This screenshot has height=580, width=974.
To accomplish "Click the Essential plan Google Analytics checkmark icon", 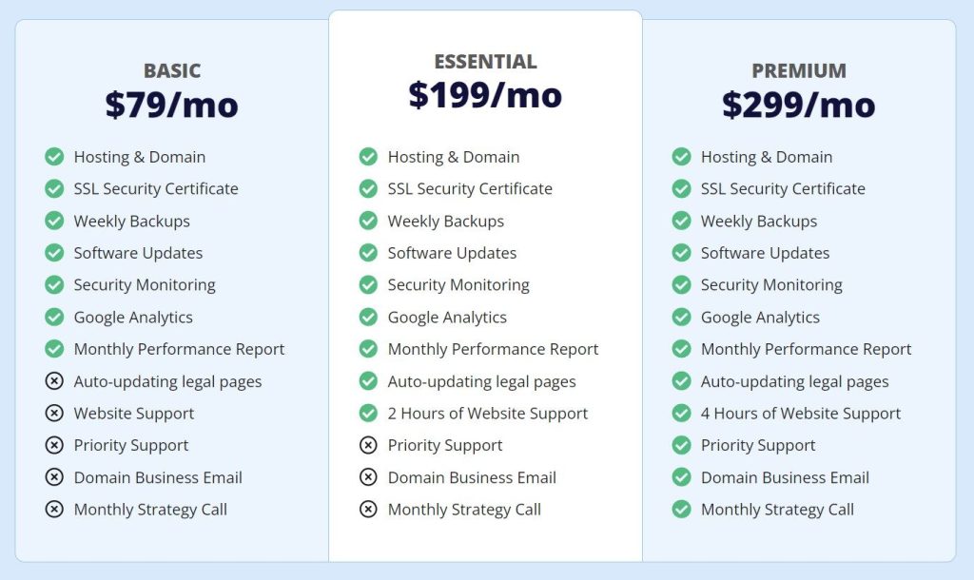I will click(x=368, y=317).
